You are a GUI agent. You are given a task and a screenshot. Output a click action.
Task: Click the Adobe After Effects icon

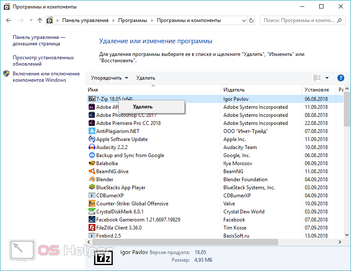tap(92, 107)
